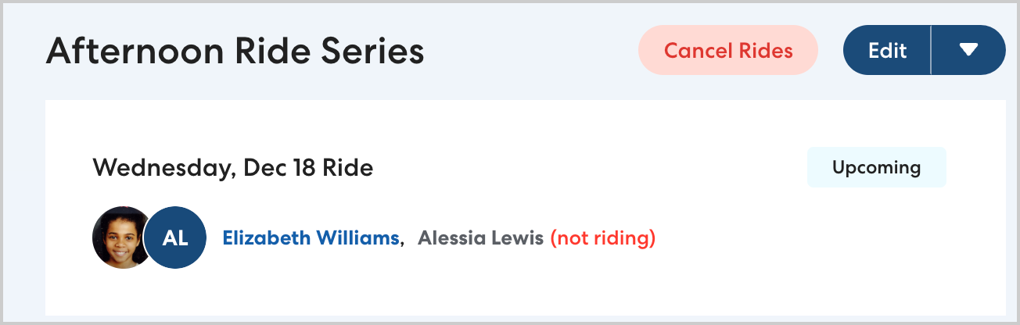
Task: Select the Wednesday, Dec 18 Ride heading
Action: point(232,167)
